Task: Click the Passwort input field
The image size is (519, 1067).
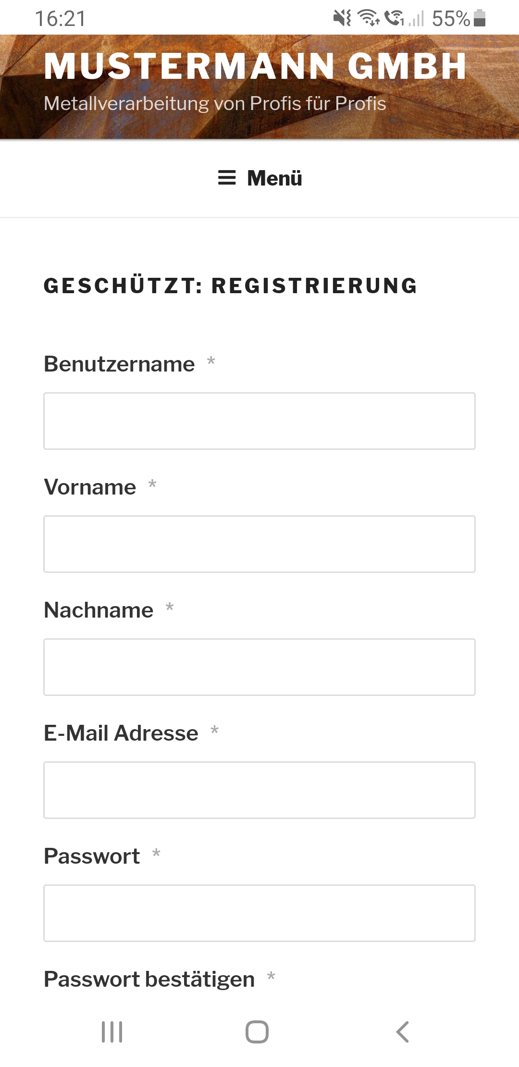Action: [259, 913]
